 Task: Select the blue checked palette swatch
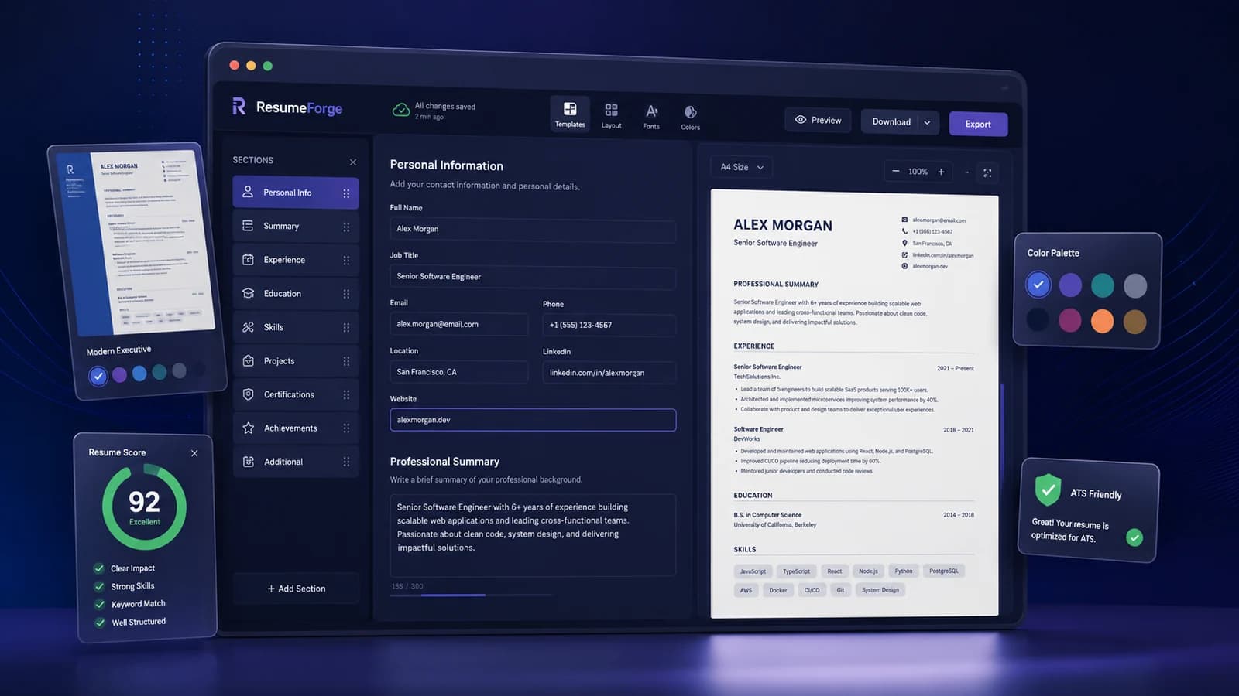(1038, 285)
